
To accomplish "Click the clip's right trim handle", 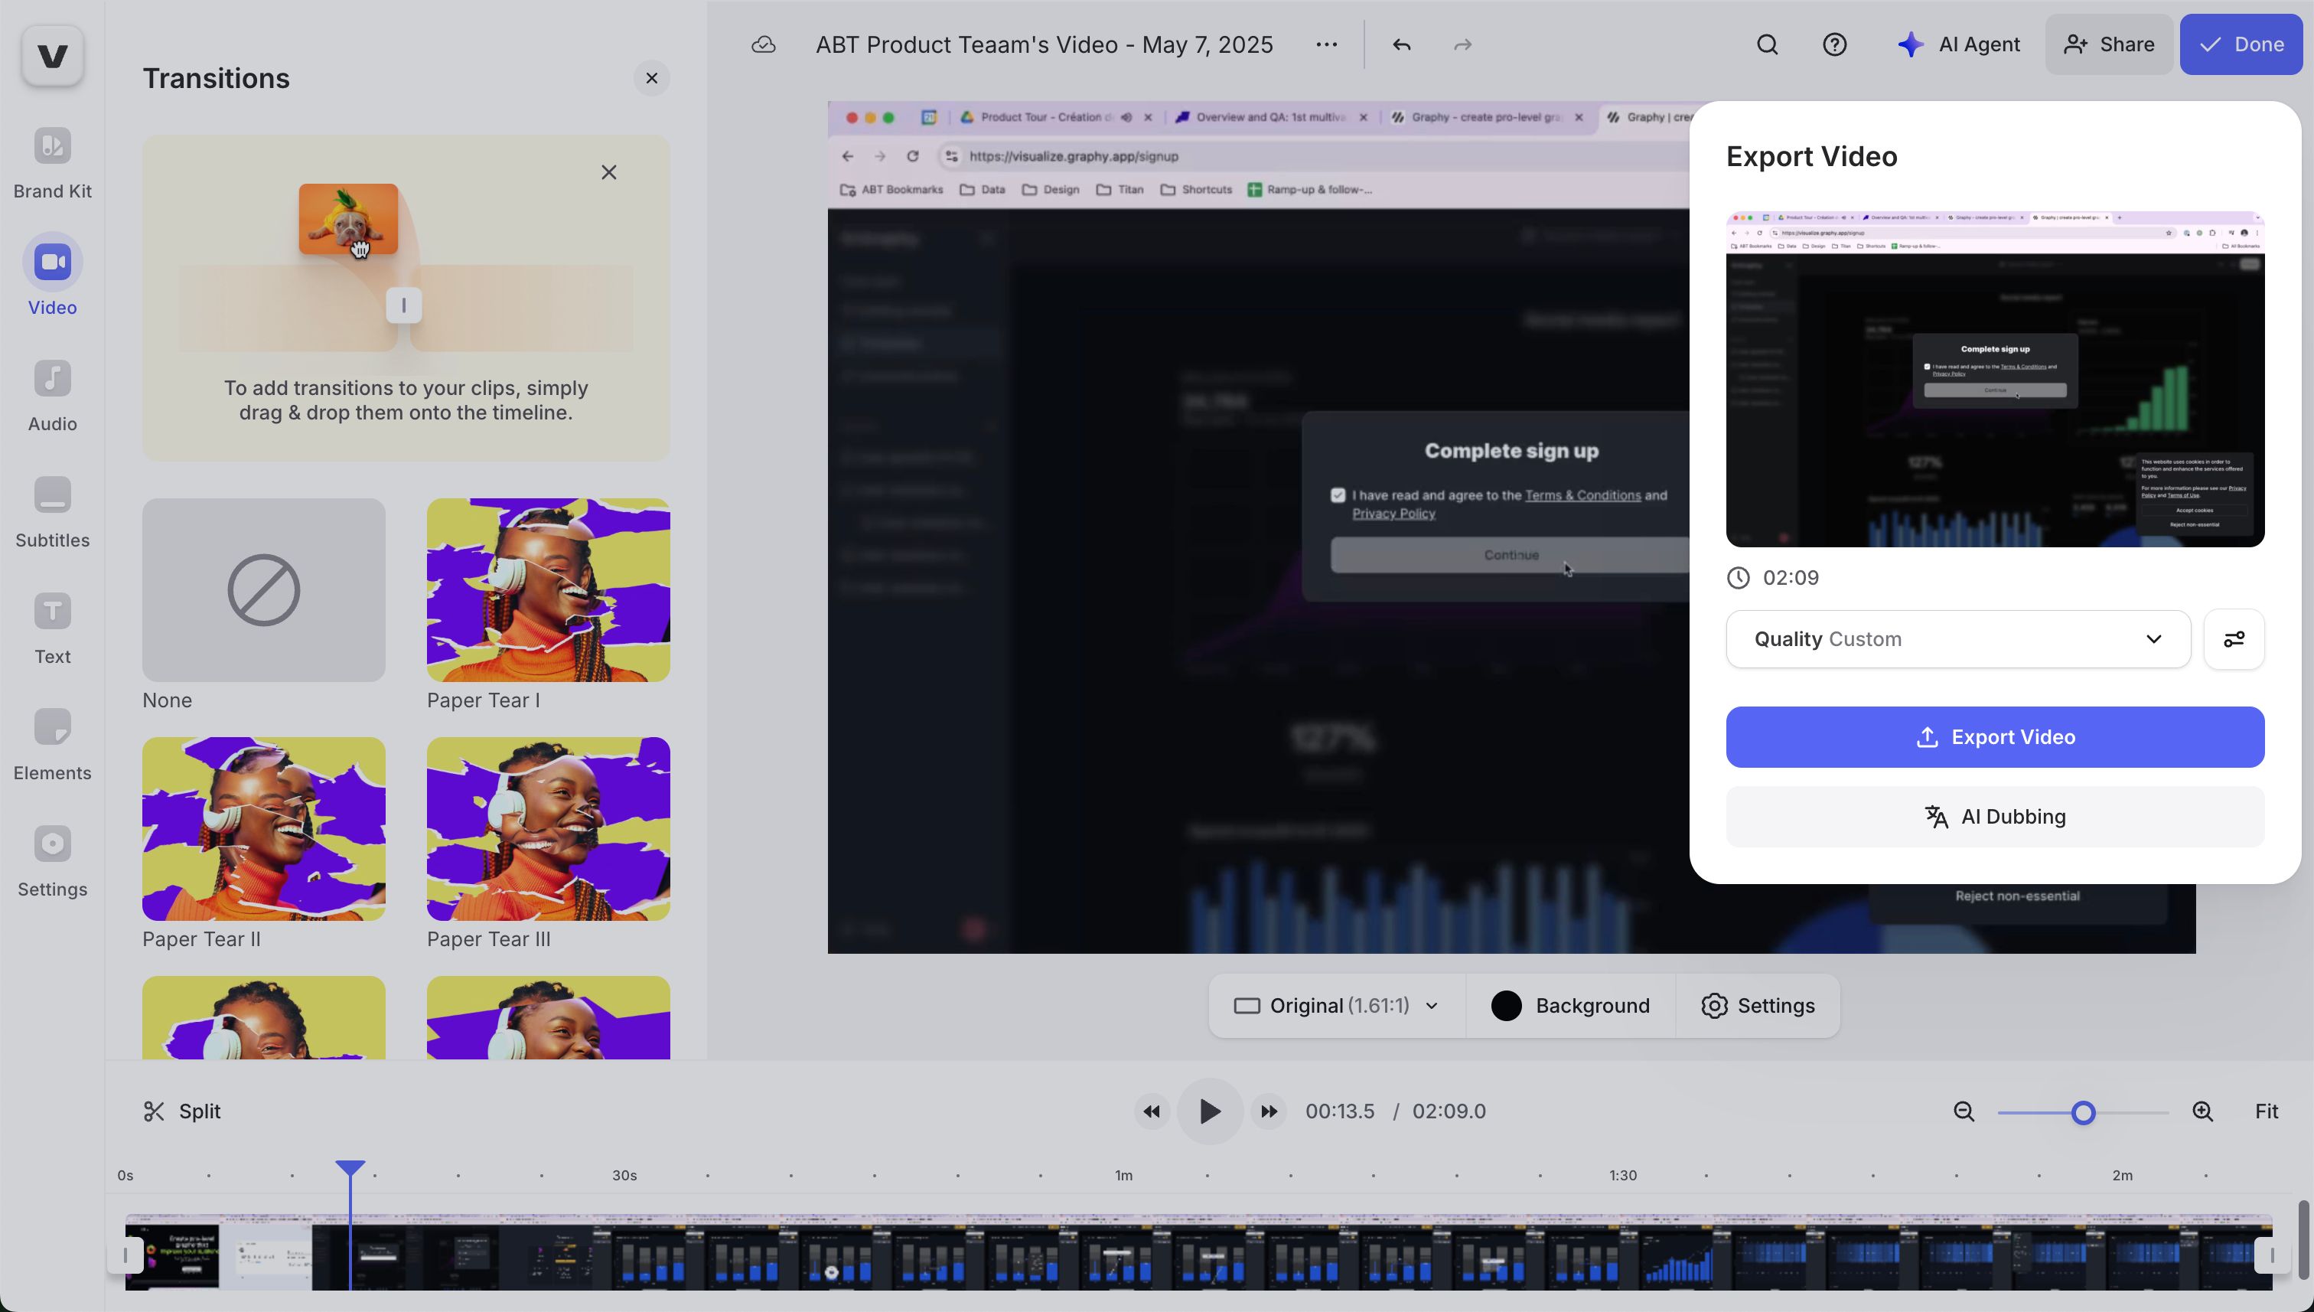I will pyautogui.click(x=2272, y=1255).
